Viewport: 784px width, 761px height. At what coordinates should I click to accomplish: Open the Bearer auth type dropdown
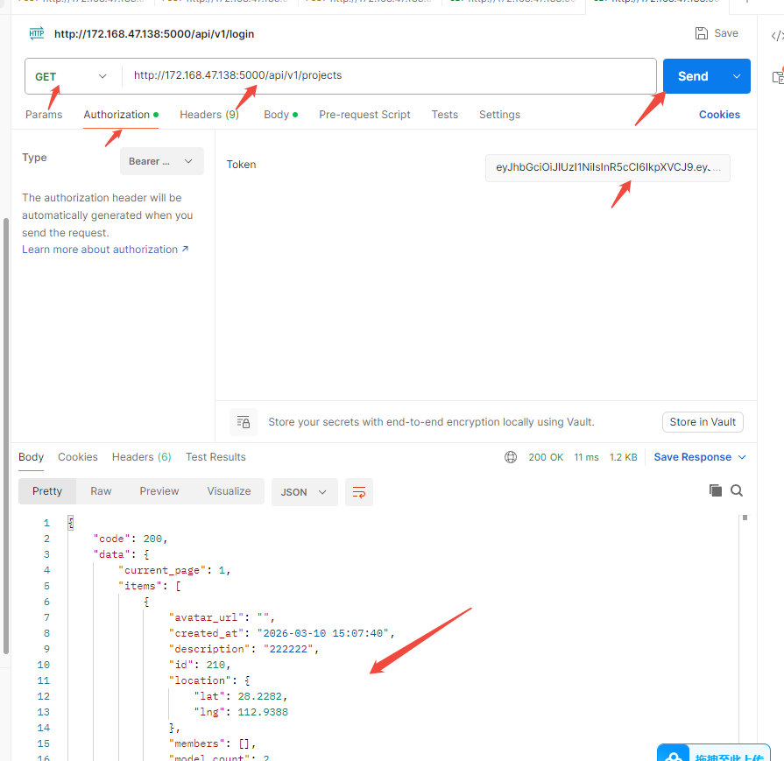161,161
